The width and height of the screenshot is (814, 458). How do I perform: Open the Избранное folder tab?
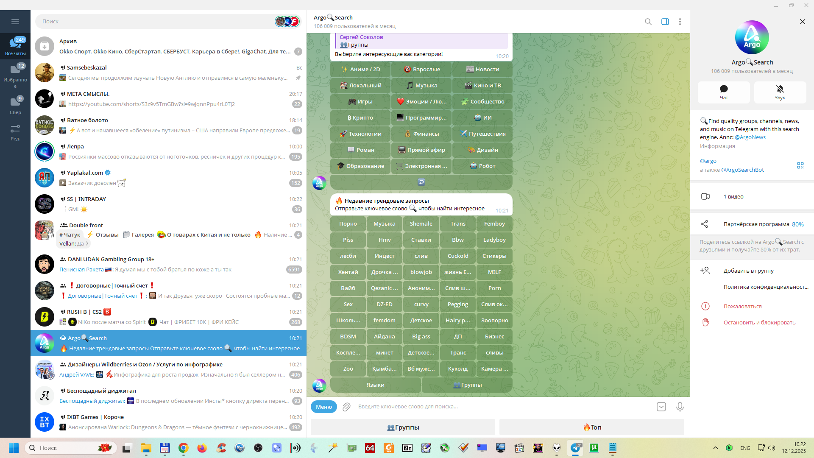pyautogui.click(x=15, y=73)
